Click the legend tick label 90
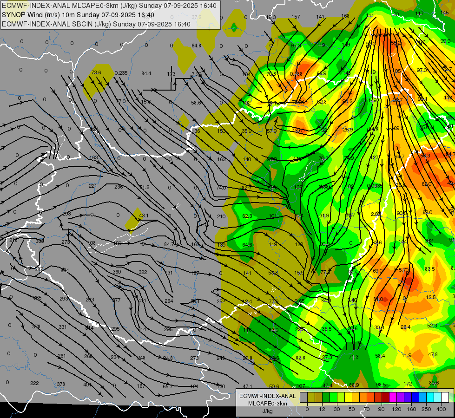Screen dimensions: 455x418 pos(381,409)
